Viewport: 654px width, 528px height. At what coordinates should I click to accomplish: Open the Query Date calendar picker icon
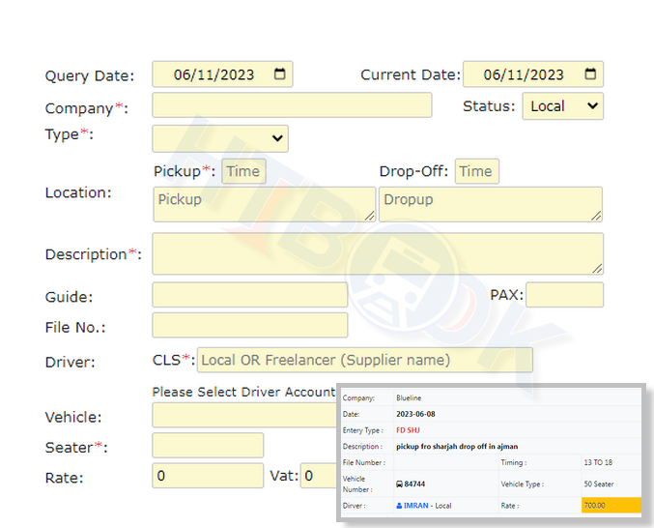[x=280, y=74]
